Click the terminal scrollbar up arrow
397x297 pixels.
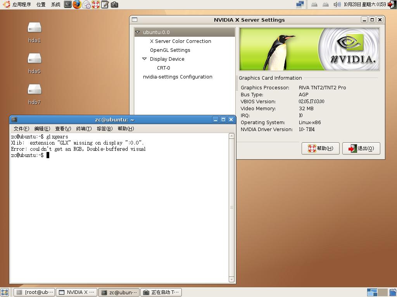click(231, 136)
